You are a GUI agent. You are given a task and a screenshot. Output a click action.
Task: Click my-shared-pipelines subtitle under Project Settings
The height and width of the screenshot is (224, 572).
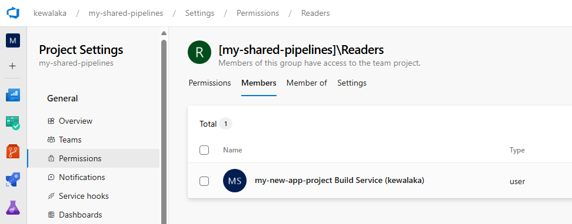click(x=77, y=63)
